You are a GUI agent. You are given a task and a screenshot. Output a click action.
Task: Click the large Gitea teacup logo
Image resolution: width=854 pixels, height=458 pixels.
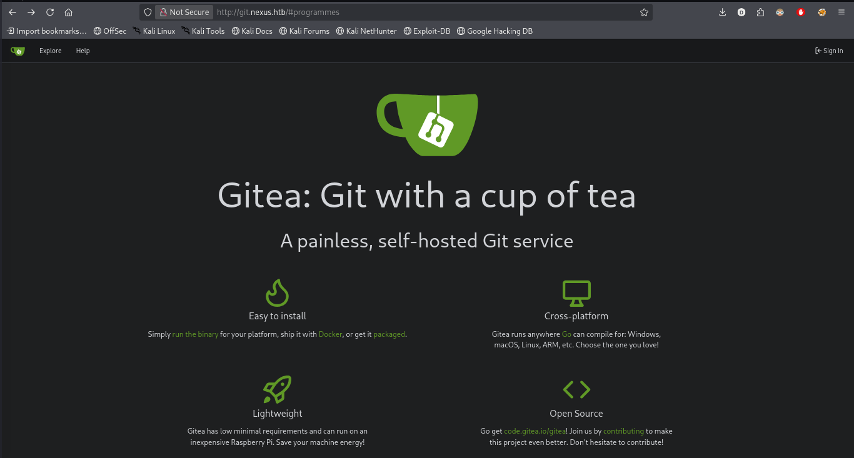(427, 124)
